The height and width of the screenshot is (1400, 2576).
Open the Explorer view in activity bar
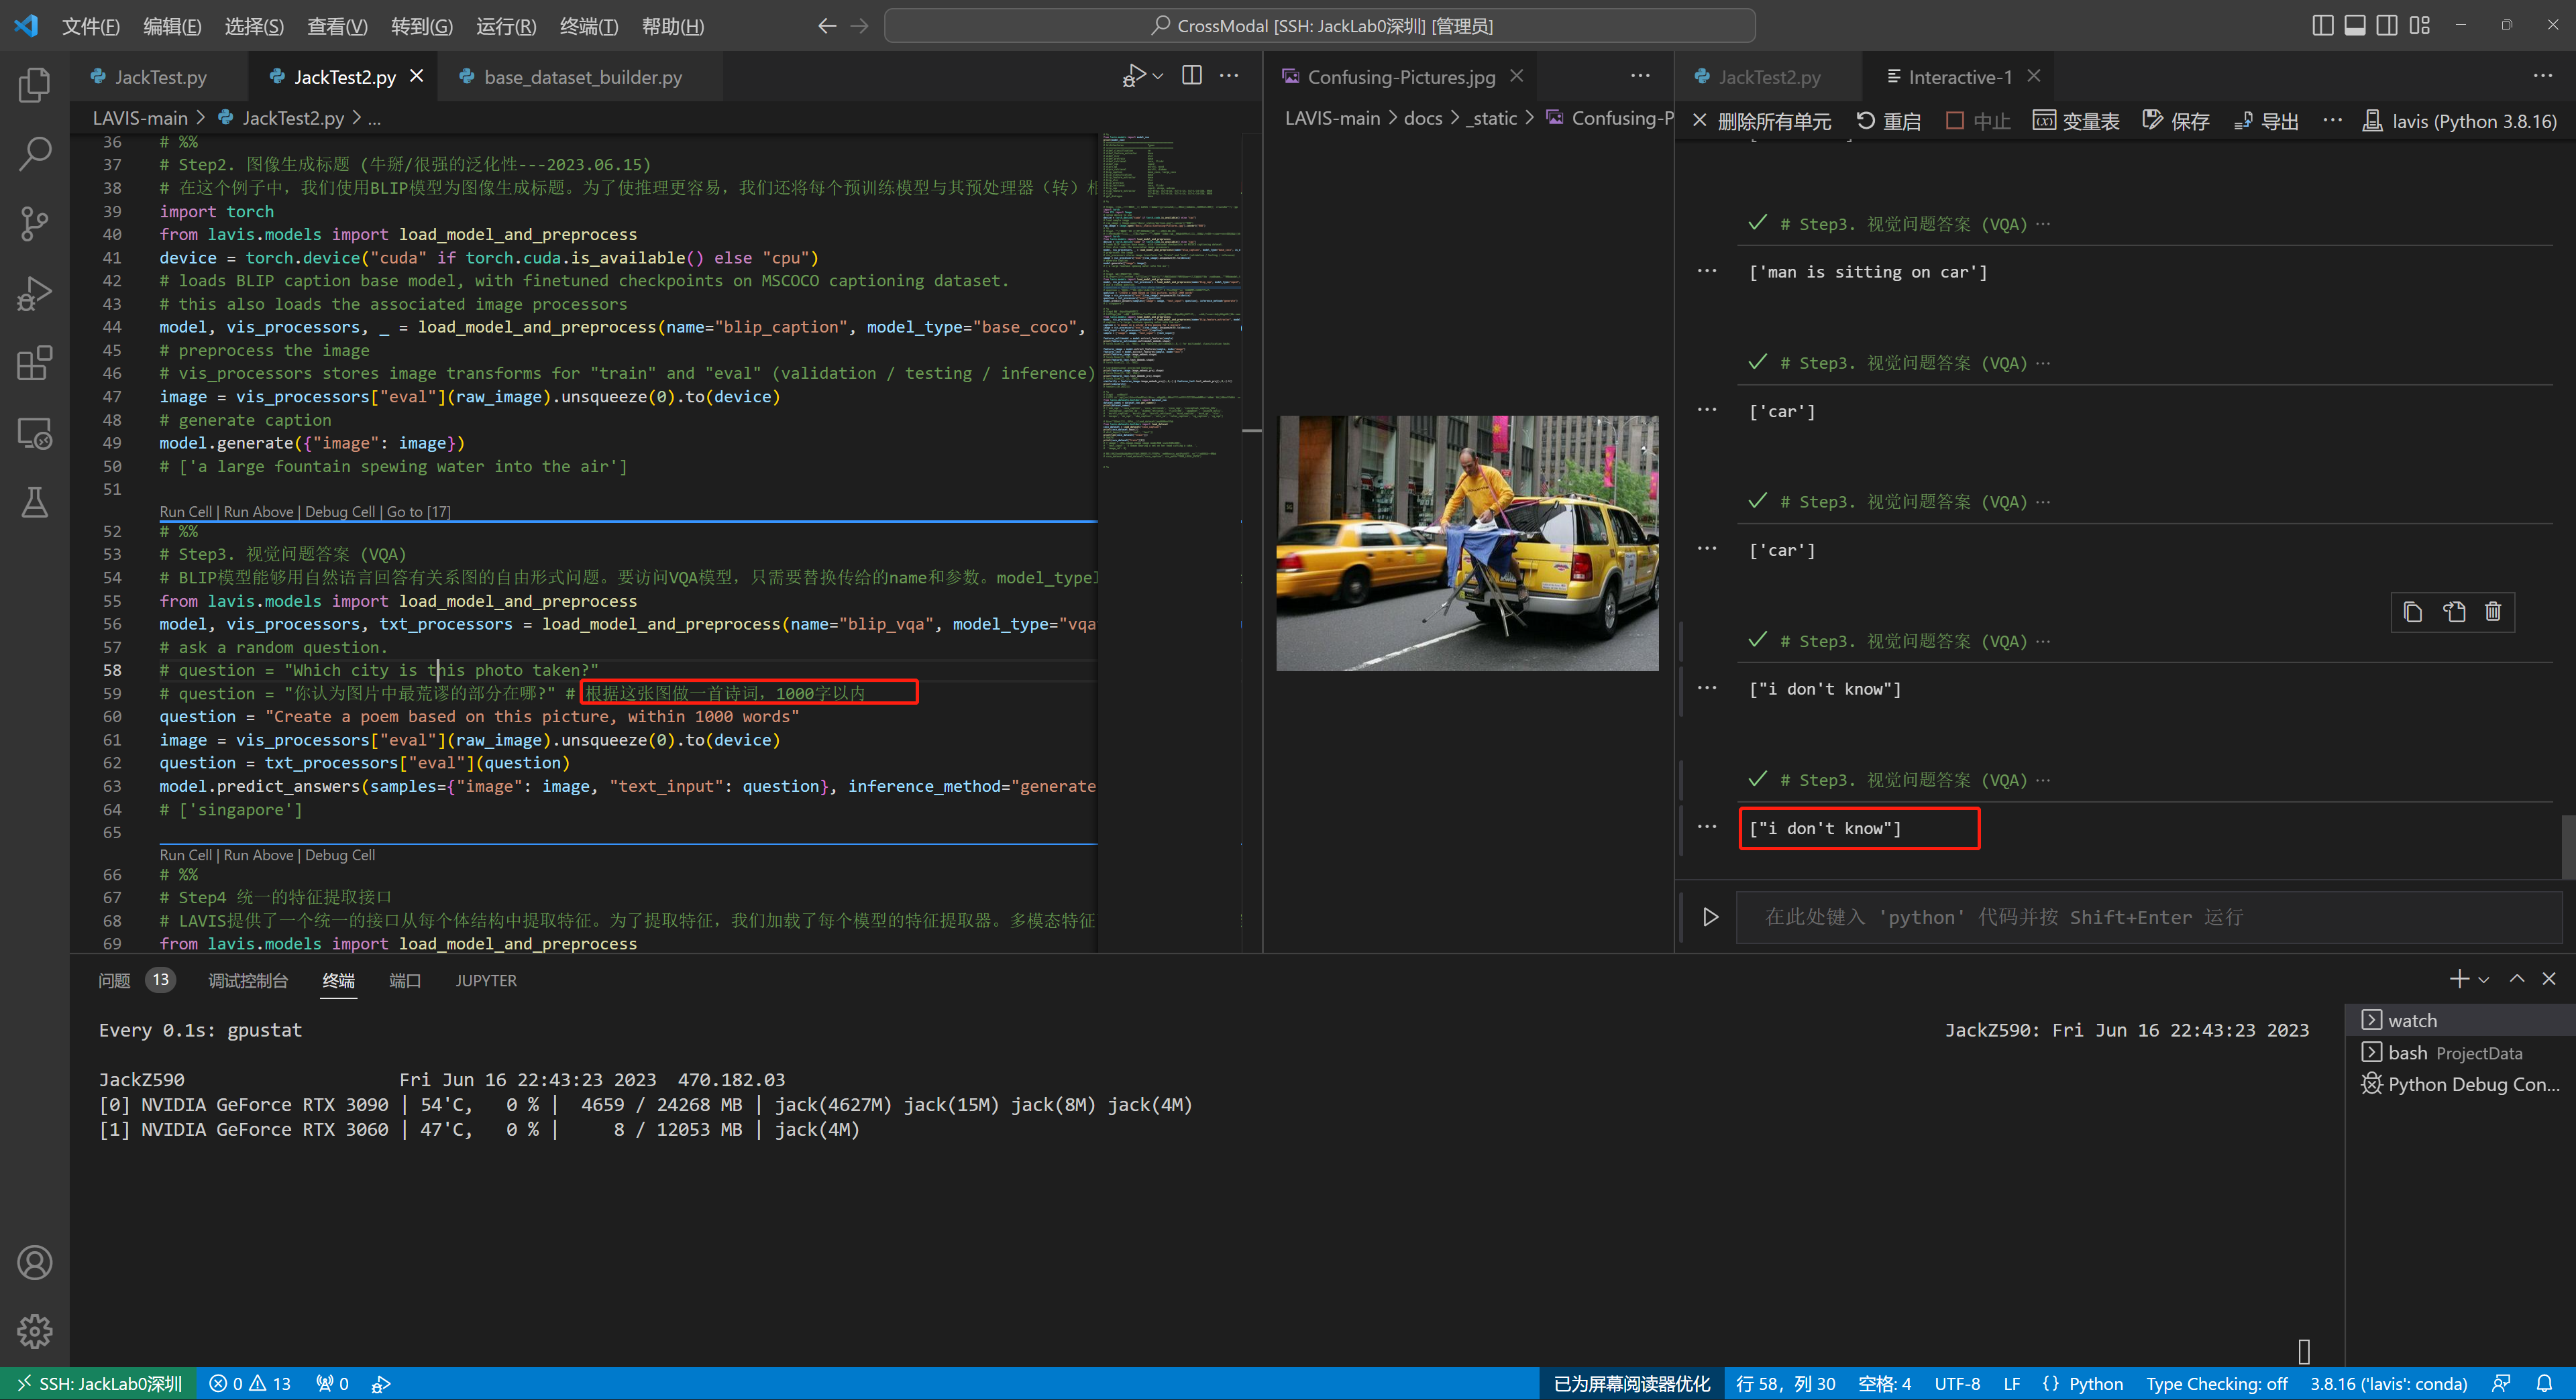(x=34, y=85)
